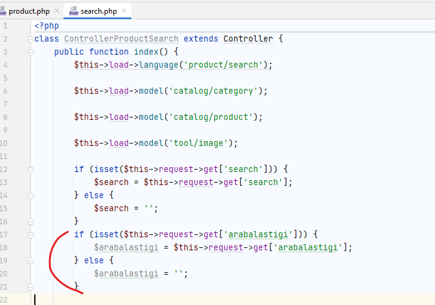Image resolution: width=435 pixels, height=305 pixels.
Task: Click line number 6 in the gutter
Action: click(x=5, y=91)
